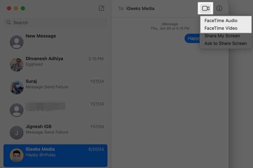The width and height of the screenshot is (253, 168).
Task: Open the conversation with blurred contact name
Action: coord(55,110)
